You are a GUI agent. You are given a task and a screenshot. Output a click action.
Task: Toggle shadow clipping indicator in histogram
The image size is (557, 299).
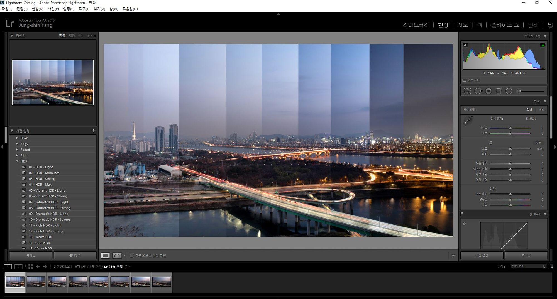[465, 45]
